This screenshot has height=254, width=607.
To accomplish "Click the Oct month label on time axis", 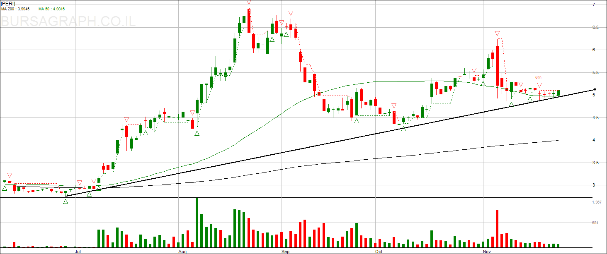I will [x=379, y=251].
